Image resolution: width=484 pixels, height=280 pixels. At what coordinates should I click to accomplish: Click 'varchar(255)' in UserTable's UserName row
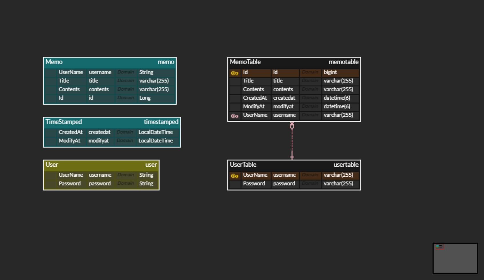[338, 175]
